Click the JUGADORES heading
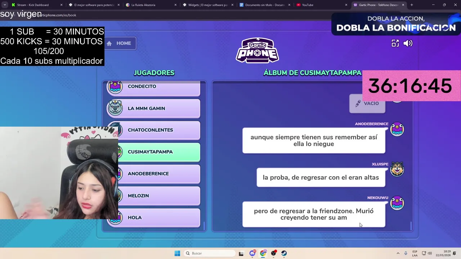Image resolution: width=461 pixels, height=259 pixels. pyautogui.click(x=154, y=73)
